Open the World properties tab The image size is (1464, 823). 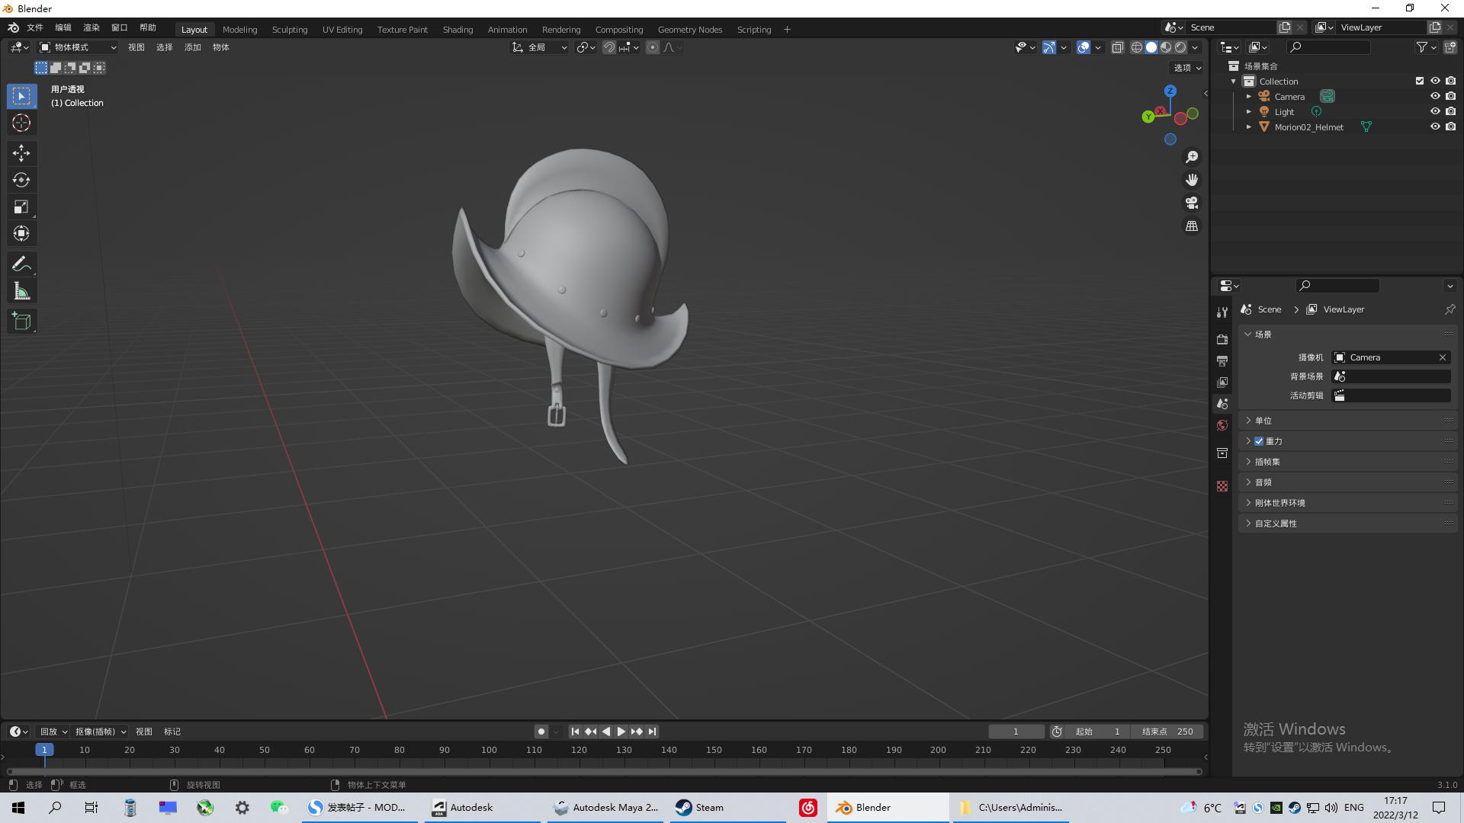tap(1222, 425)
